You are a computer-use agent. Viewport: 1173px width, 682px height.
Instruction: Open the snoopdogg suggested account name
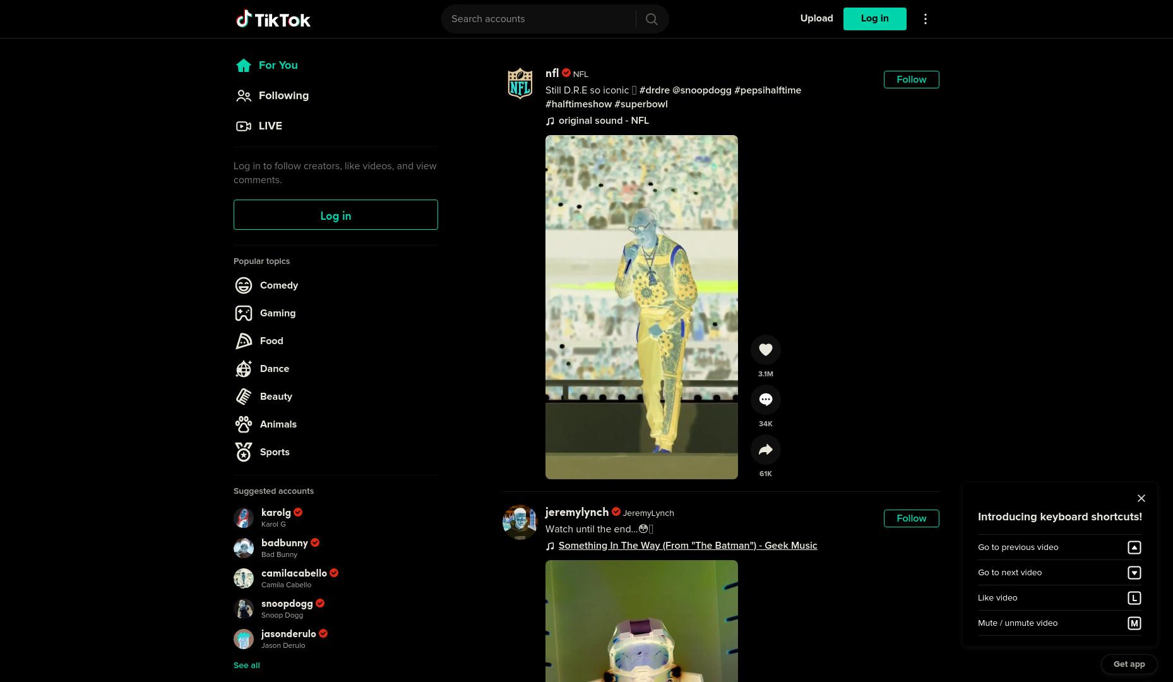point(287,604)
